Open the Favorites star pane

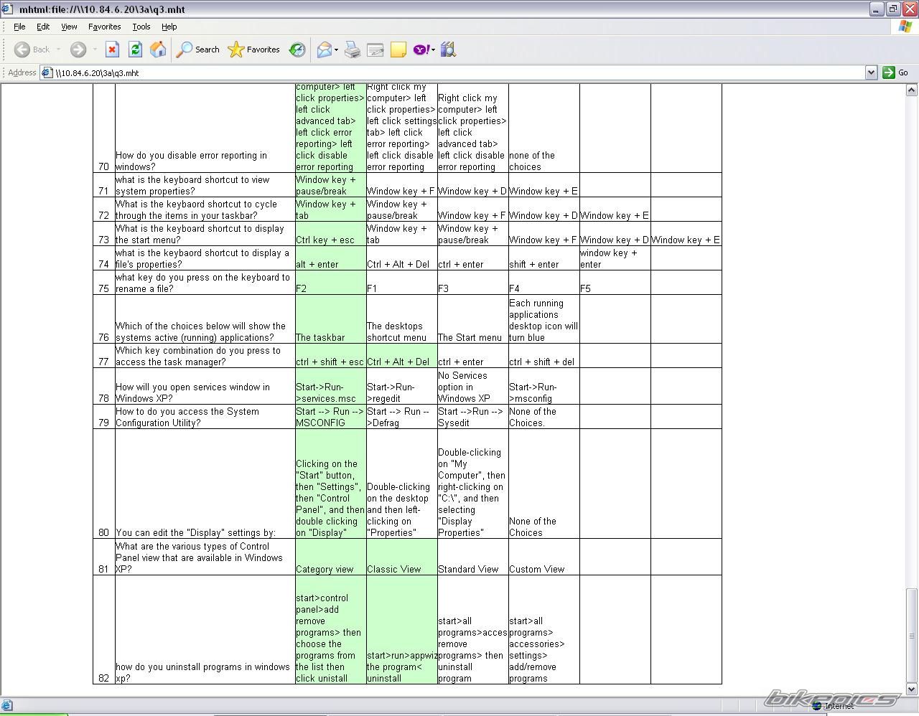(254, 50)
